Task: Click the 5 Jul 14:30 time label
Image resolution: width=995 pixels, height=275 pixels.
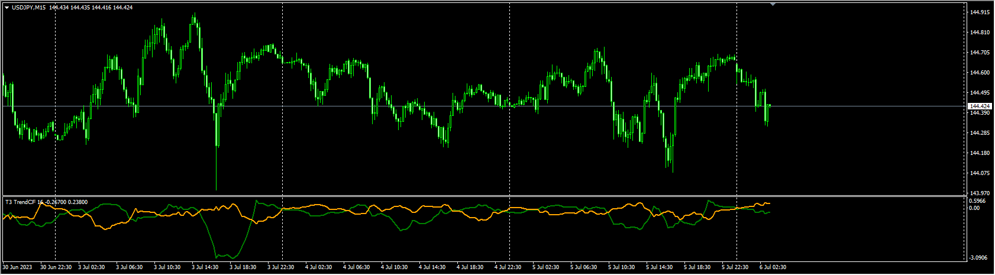Action: tap(660, 267)
